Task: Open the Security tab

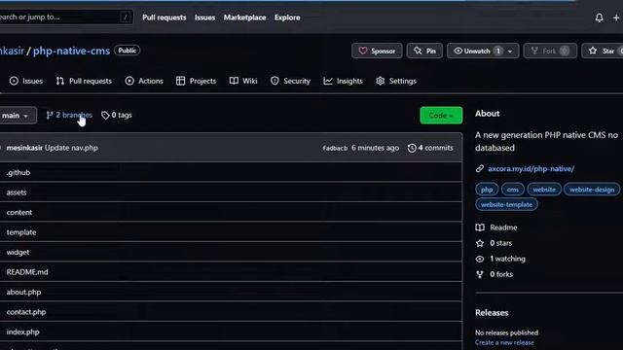Action: tap(290, 81)
